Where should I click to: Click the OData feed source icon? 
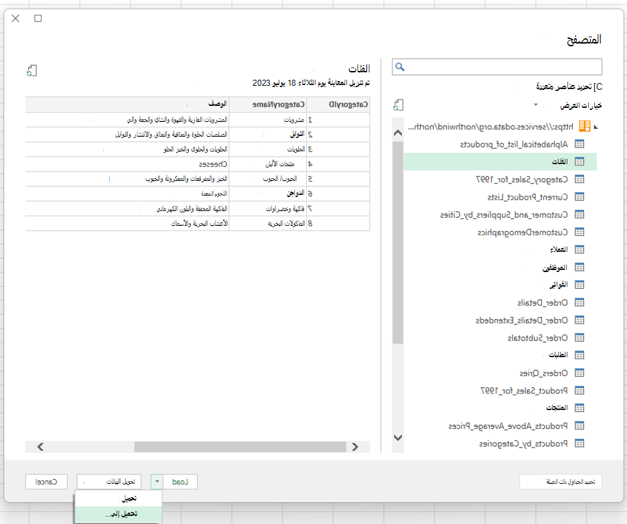[585, 127]
